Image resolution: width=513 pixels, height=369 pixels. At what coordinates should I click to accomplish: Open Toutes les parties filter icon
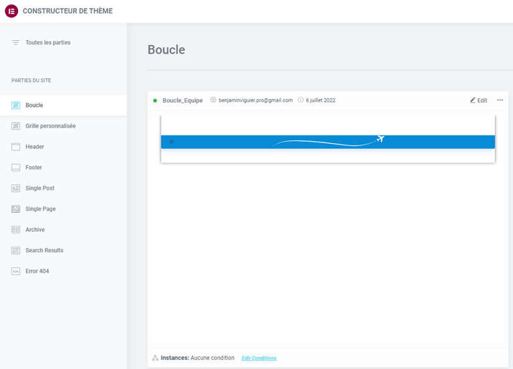click(15, 43)
